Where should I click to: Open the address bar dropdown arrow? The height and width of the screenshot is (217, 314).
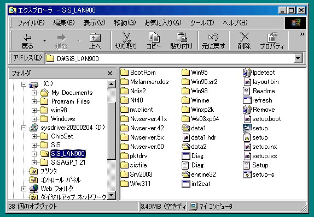(298, 58)
